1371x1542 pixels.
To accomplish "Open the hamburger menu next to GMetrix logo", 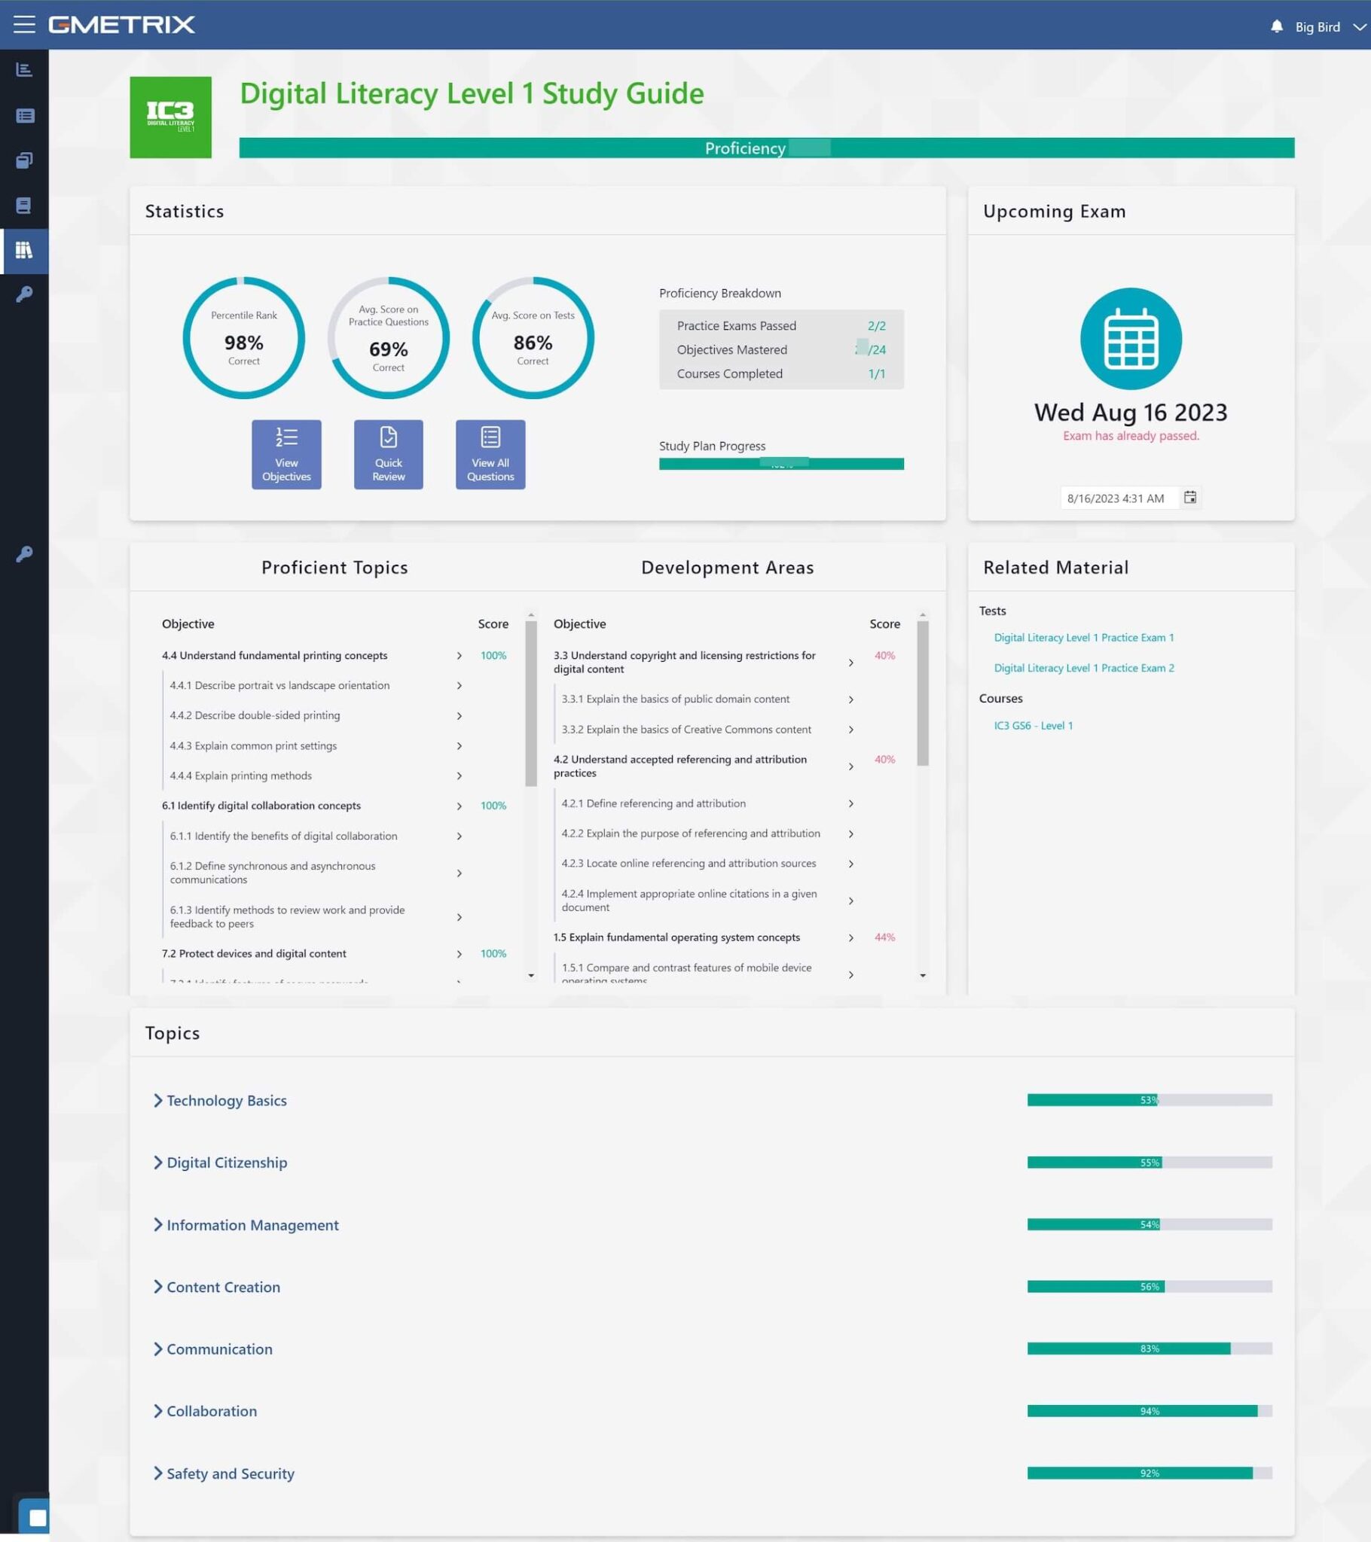I will (25, 24).
